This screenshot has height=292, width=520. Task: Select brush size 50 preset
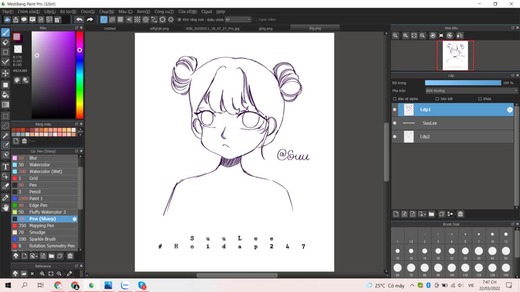point(506,253)
